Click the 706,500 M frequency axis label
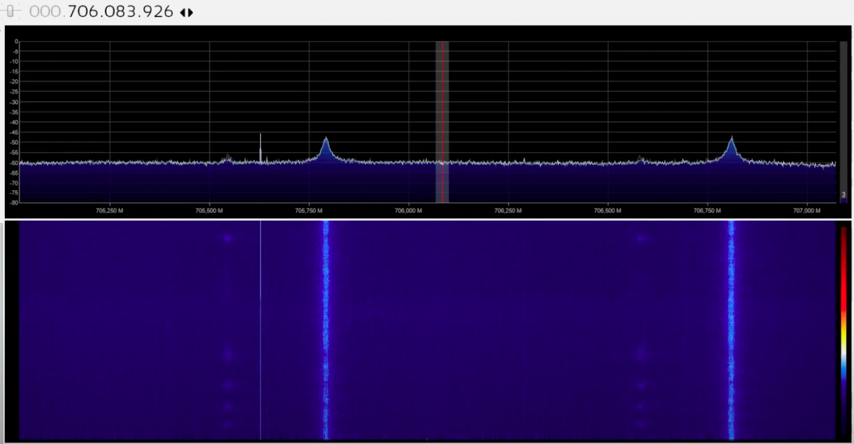Image resolution: width=854 pixels, height=444 pixels. pos(608,211)
